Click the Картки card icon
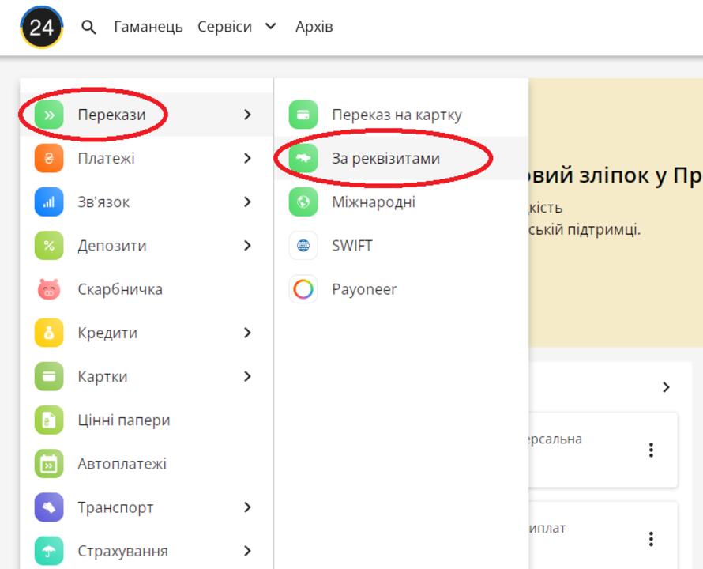The image size is (703, 569). pyautogui.click(x=49, y=376)
